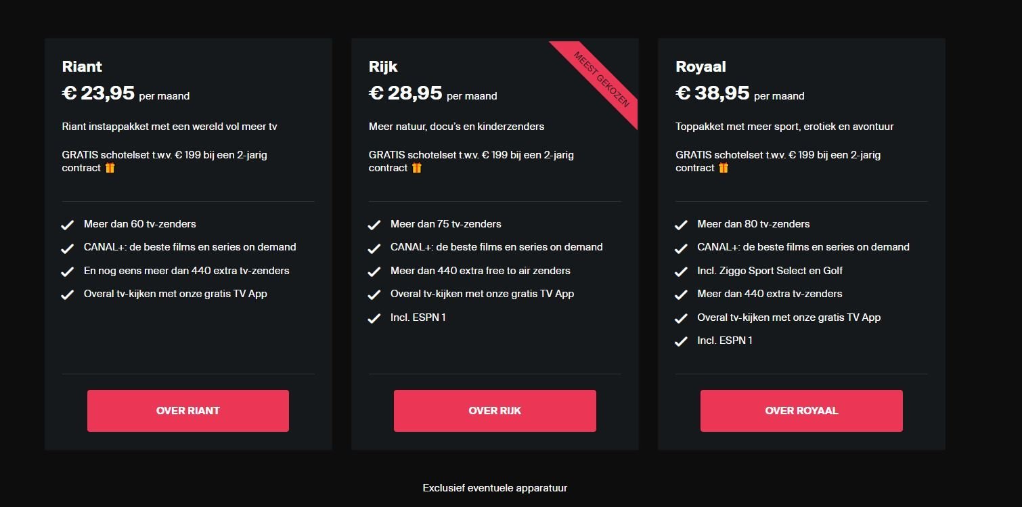Open the OVER RIJK package details
The image size is (1022, 507).
point(495,411)
